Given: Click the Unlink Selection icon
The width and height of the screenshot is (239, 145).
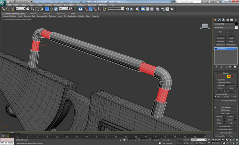Looking at the screenshot, I should click(8, 9).
